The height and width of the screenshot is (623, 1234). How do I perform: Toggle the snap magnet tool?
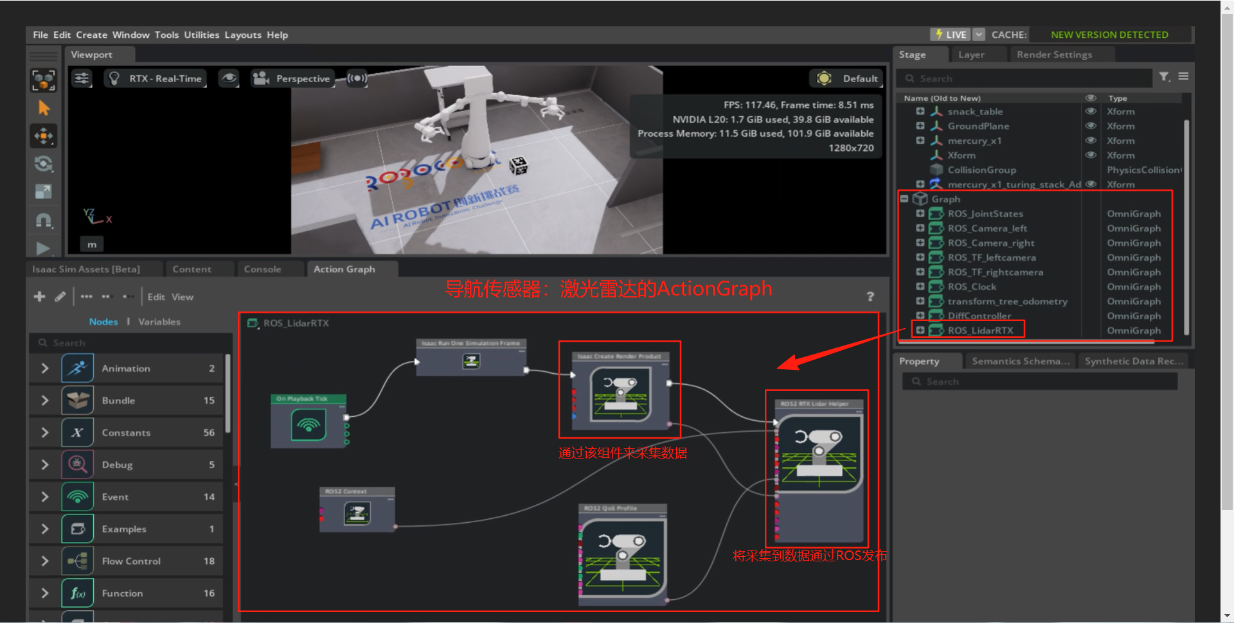click(x=44, y=220)
